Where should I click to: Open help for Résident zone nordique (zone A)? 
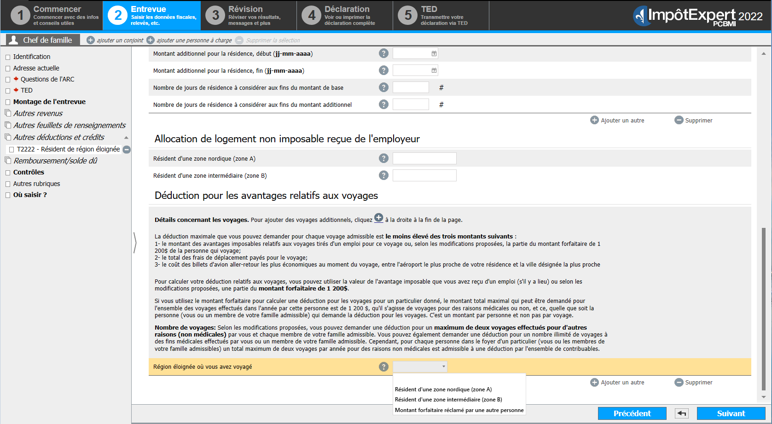pos(383,158)
